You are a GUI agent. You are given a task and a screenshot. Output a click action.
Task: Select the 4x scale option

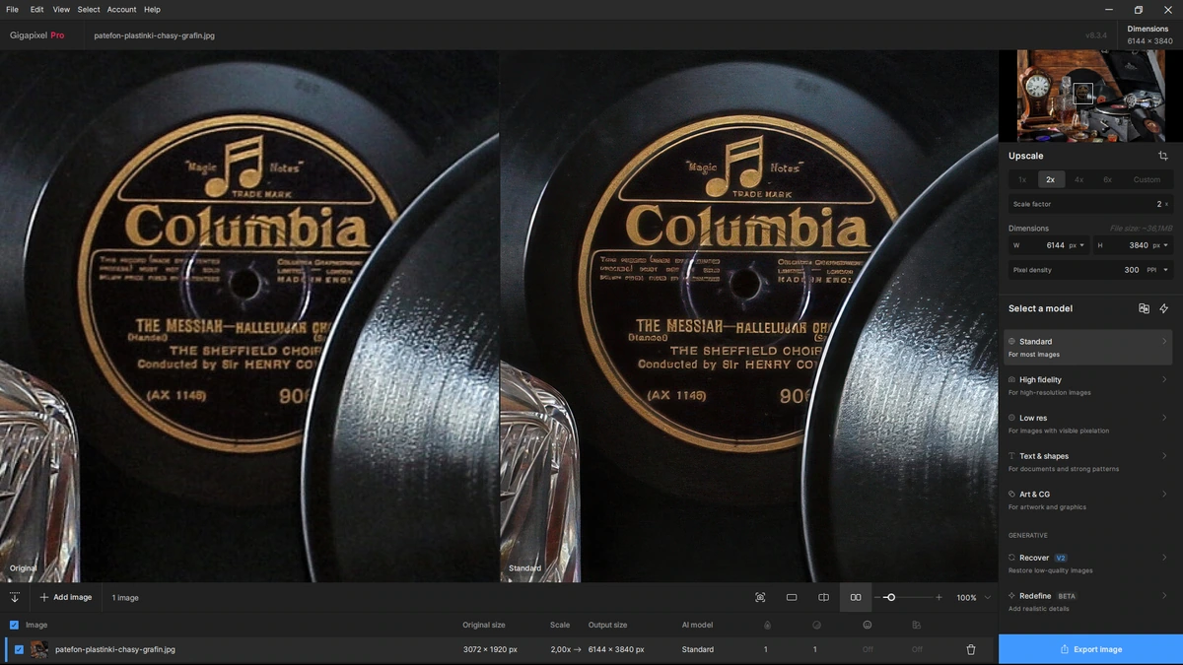[1079, 179]
